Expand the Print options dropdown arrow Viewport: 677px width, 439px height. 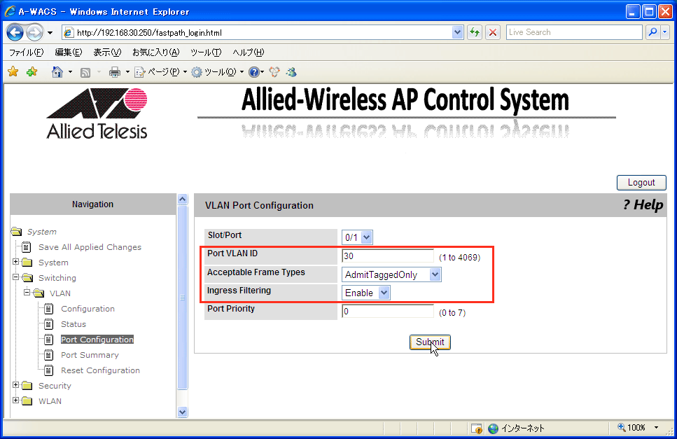tap(127, 72)
